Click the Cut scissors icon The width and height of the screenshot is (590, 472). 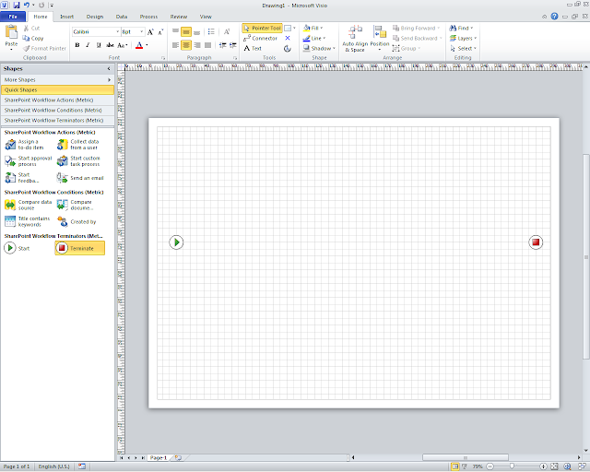point(27,28)
